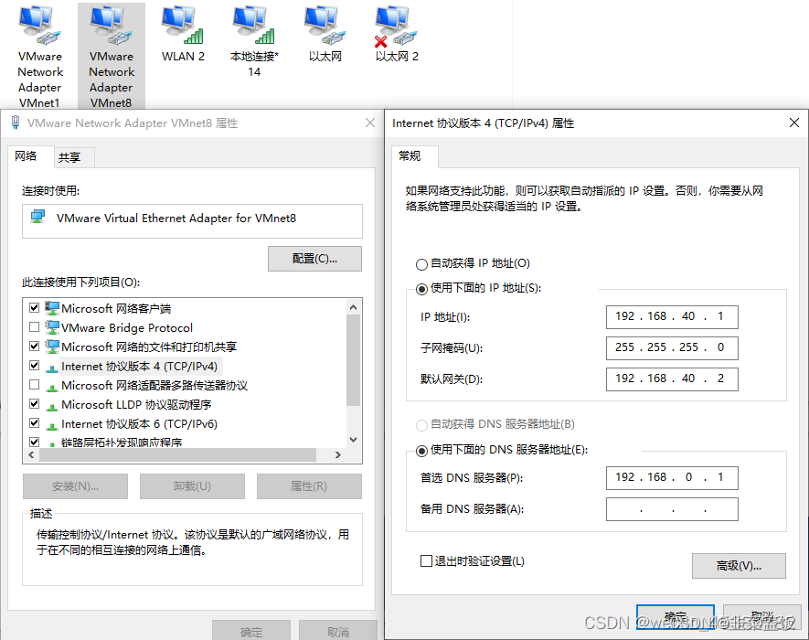Click the 默认网关 input field
Screen dimensions: 809x640
pyautogui.click(x=672, y=379)
